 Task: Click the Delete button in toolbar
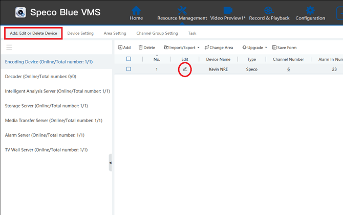coord(146,47)
